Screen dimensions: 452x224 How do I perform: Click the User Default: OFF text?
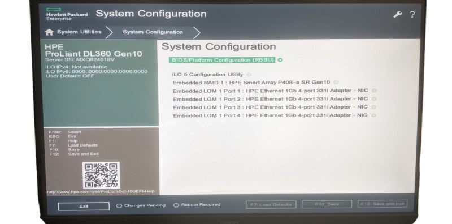coord(70,76)
